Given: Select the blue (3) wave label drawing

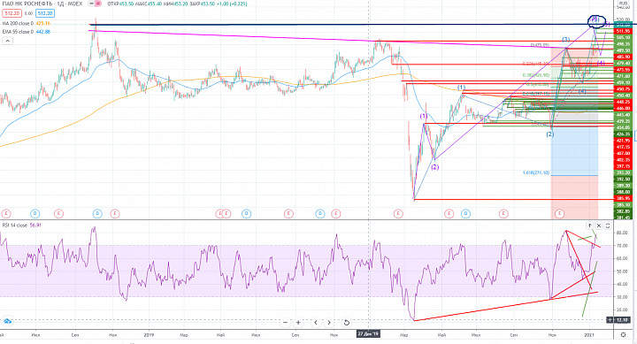Looking at the screenshot, I should [x=565, y=40].
